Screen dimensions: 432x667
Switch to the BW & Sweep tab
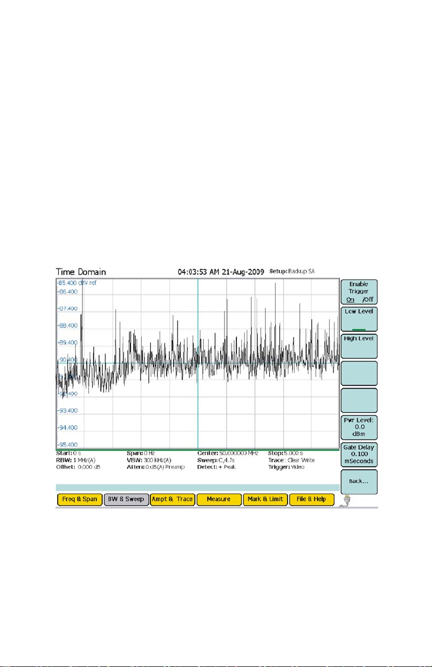[126, 499]
